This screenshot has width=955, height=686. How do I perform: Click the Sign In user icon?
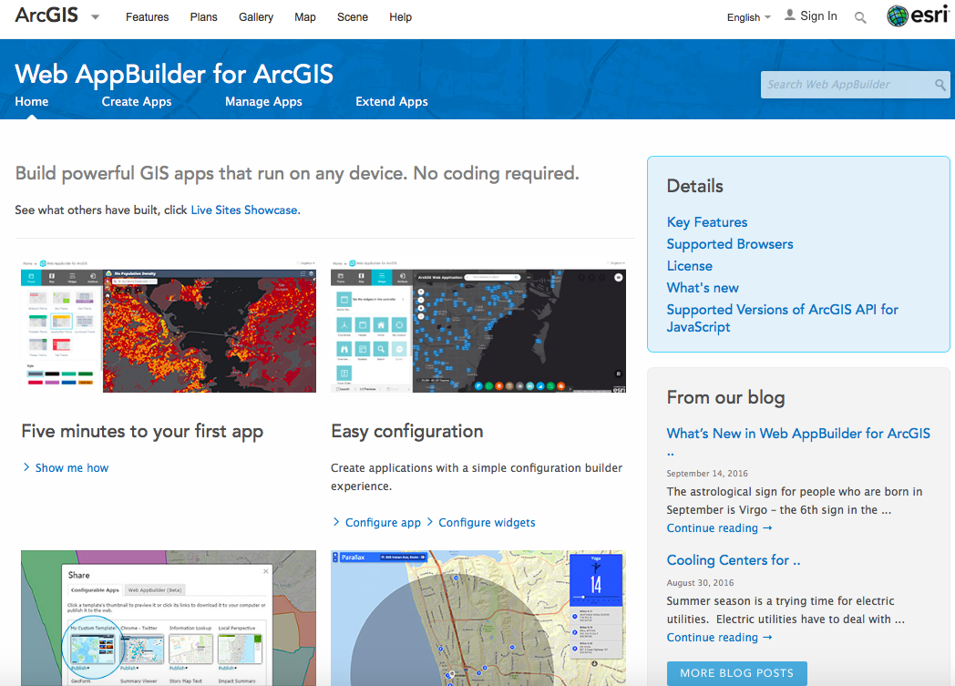(790, 15)
